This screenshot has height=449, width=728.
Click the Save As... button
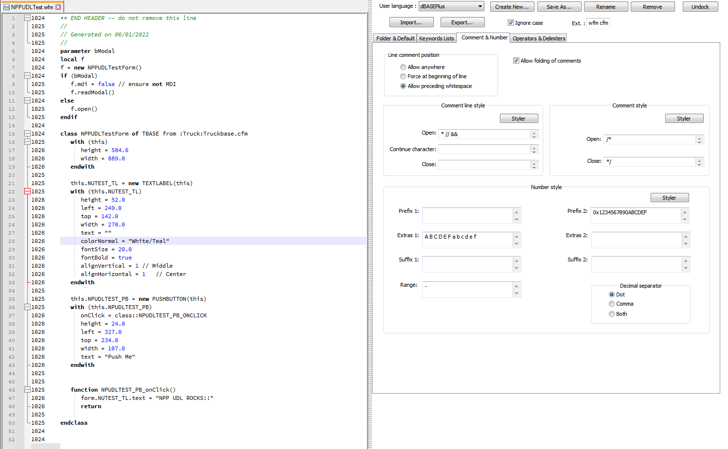[x=559, y=7]
